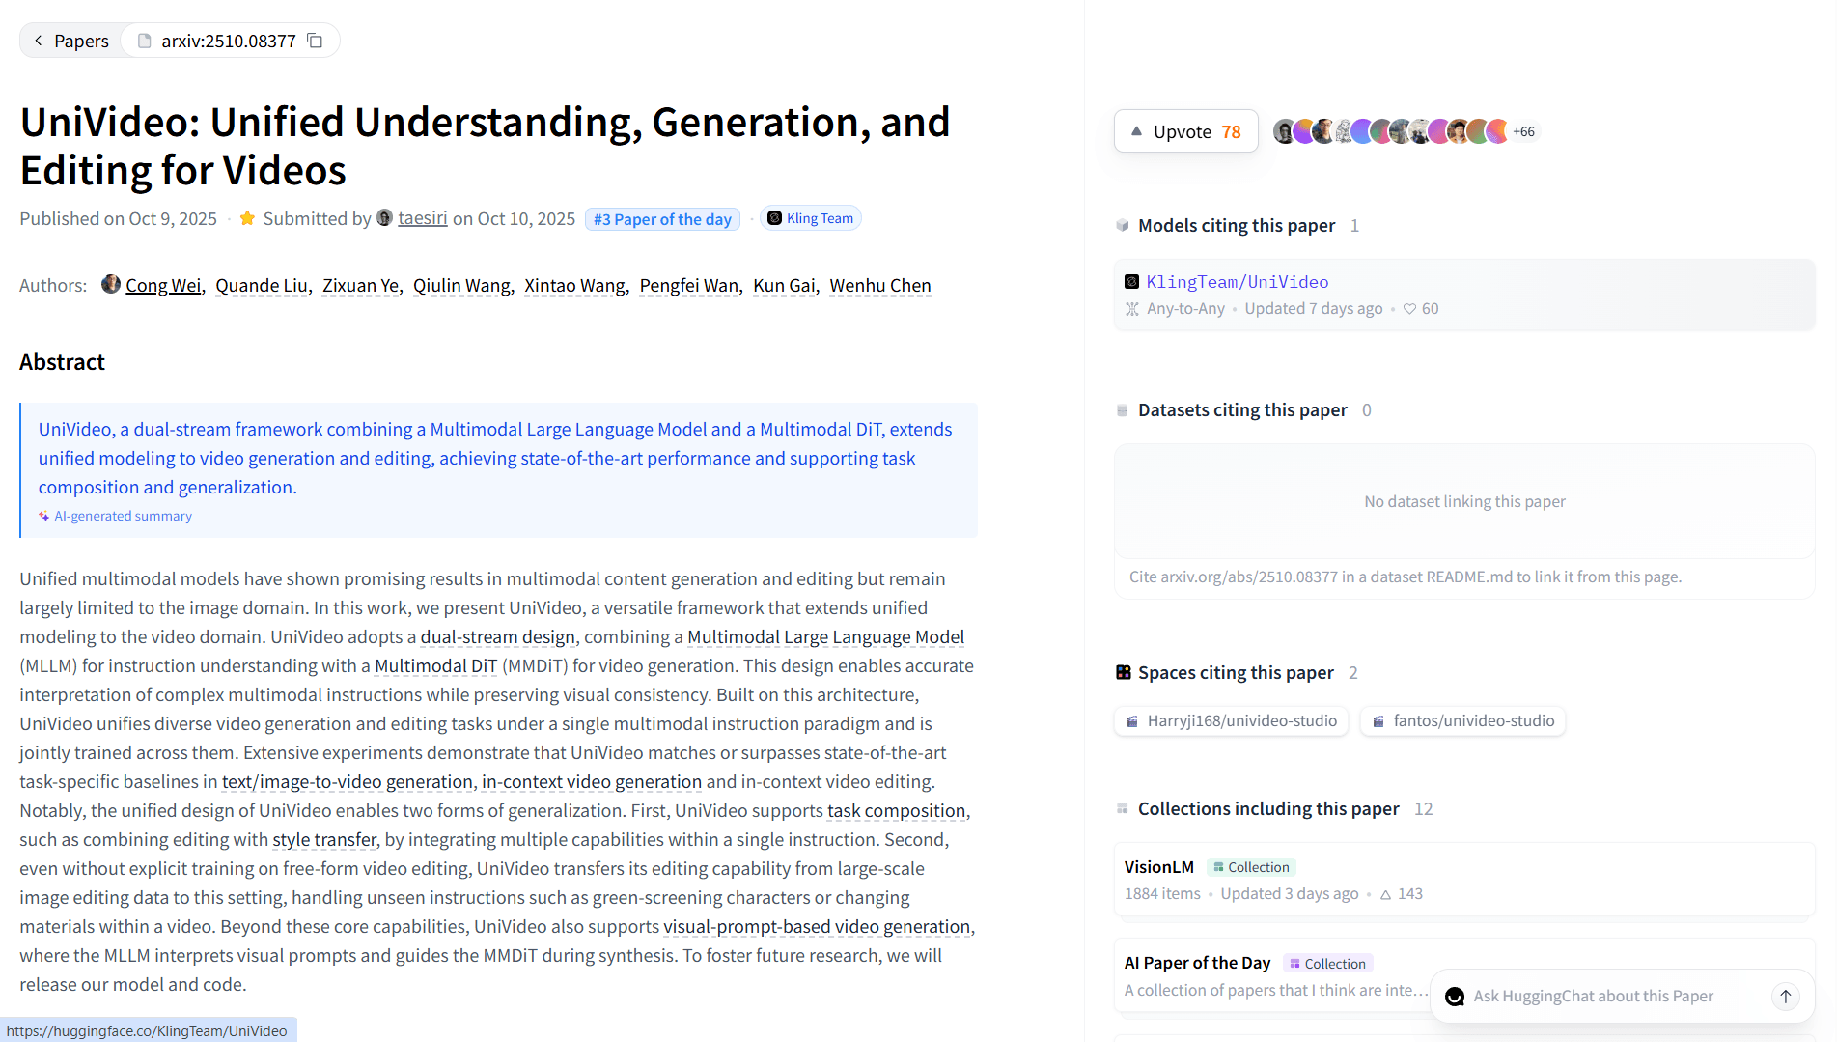
Task: Open the KlingTeam/UniVideo model link
Action: 1237,282
